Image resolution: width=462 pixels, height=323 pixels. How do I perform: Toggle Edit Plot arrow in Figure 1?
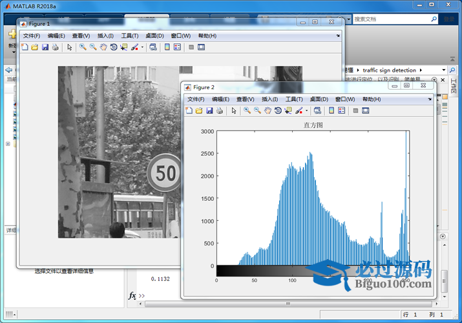(69, 47)
